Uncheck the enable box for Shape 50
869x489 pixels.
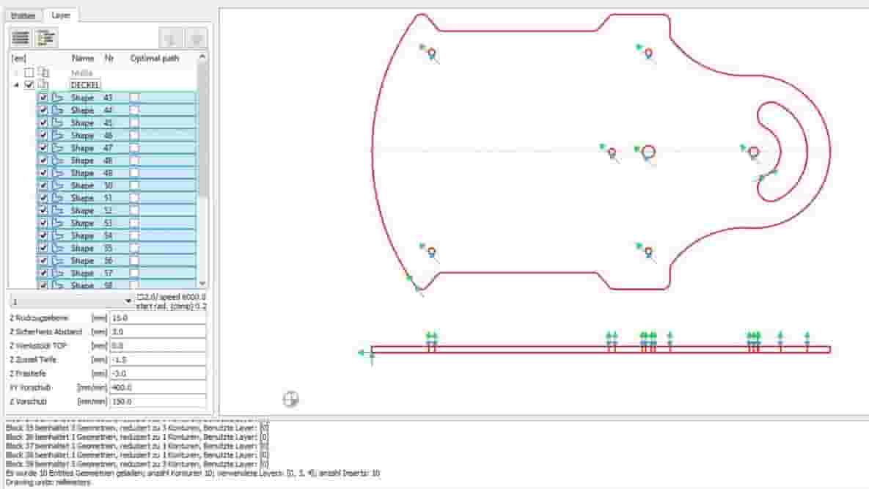[x=43, y=185]
